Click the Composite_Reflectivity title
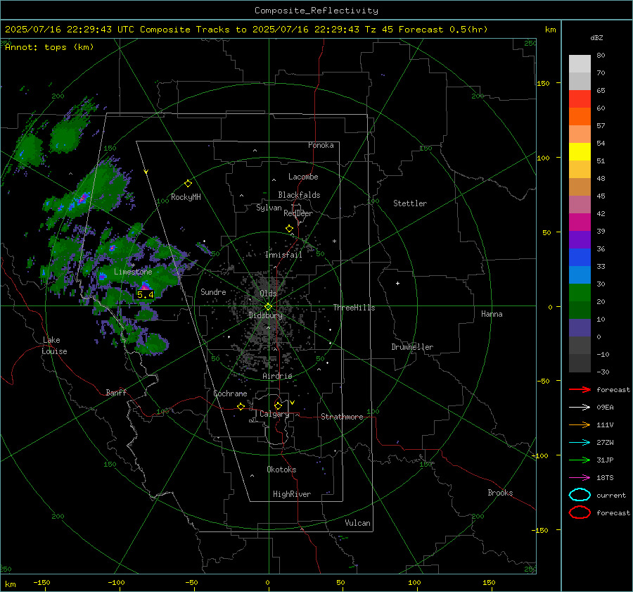Image resolution: width=633 pixels, height=592 pixels. (x=316, y=11)
